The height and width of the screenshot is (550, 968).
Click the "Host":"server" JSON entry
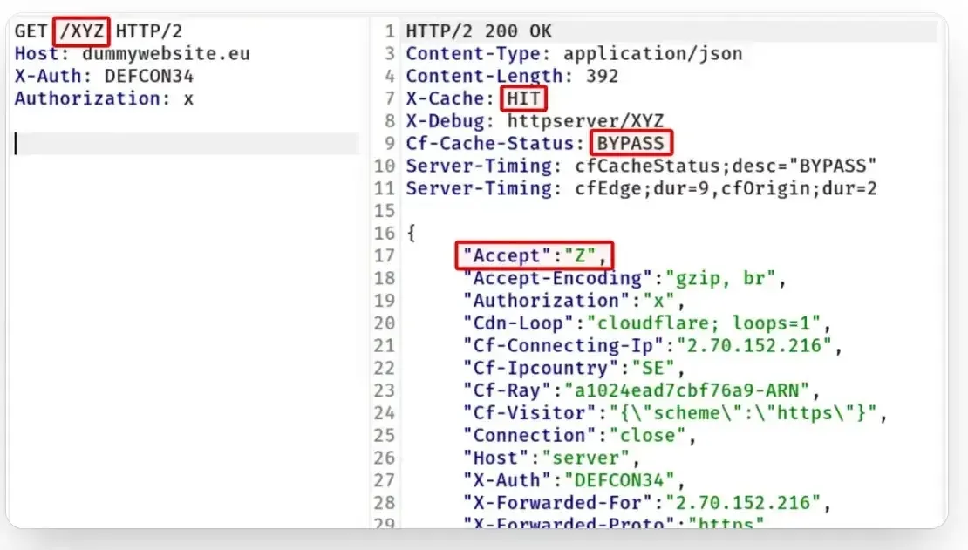(551, 458)
